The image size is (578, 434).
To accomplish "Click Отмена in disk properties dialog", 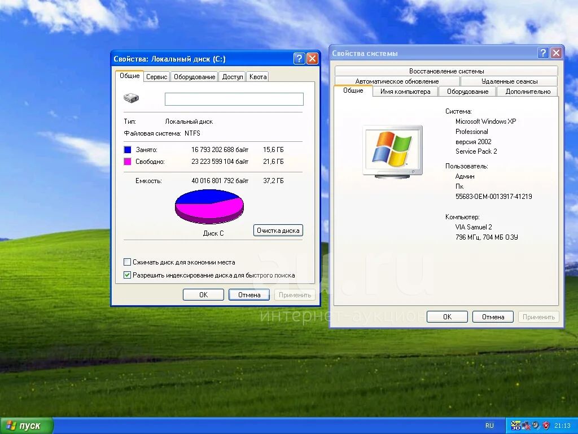I will point(249,294).
